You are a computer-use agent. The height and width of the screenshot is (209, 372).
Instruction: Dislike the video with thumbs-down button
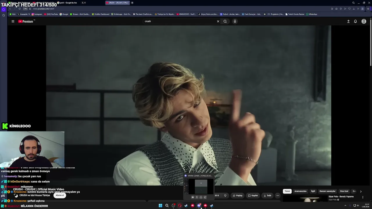[x=225, y=196]
